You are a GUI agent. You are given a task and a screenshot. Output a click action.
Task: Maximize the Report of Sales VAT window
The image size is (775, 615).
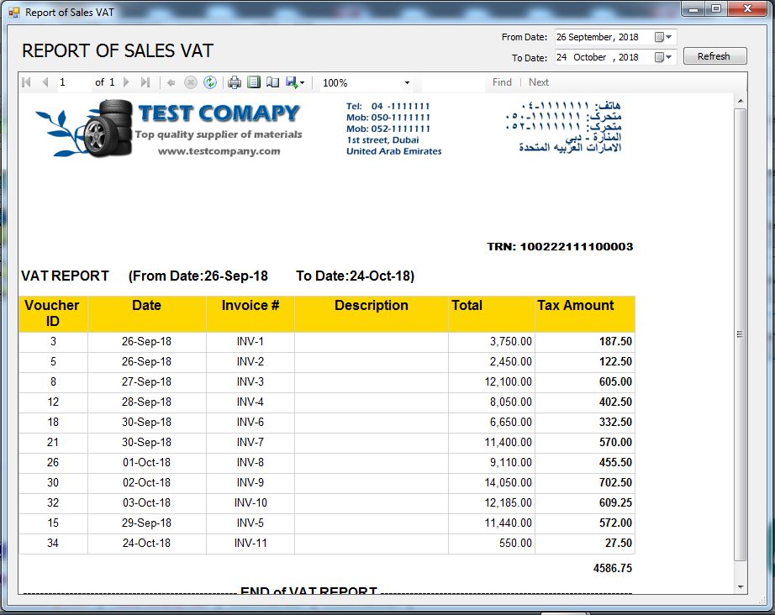point(715,9)
